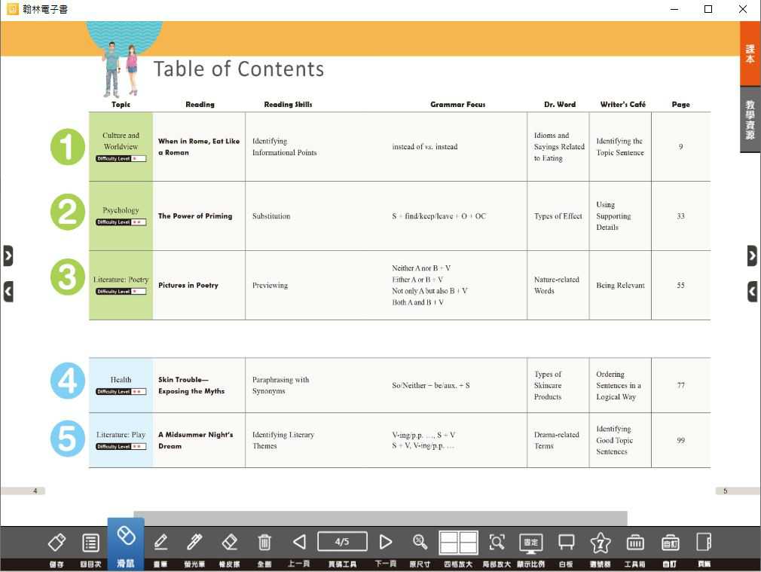Go to next page with right triangle

386,542
